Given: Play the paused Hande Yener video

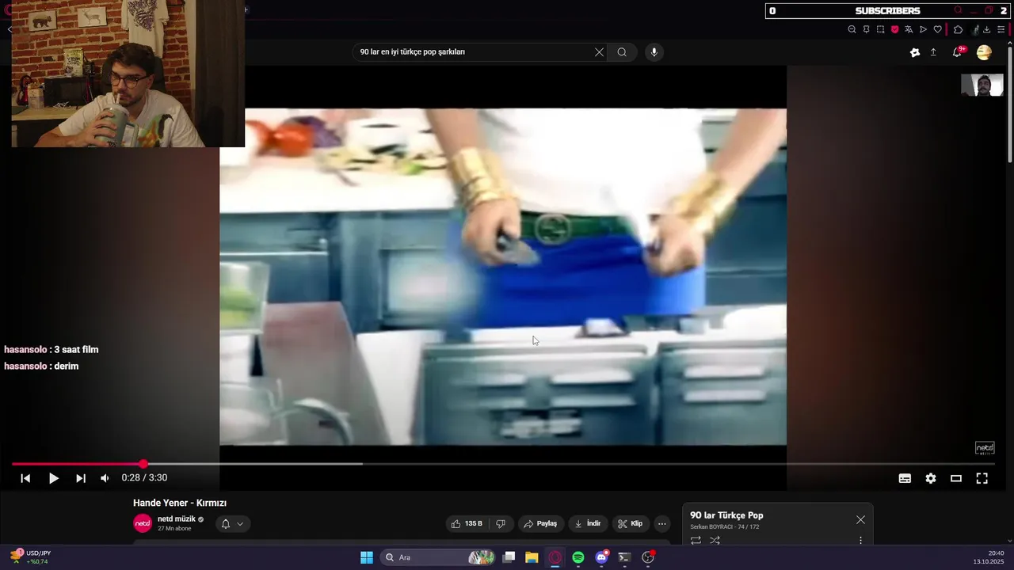Looking at the screenshot, I should [x=54, y=478].
